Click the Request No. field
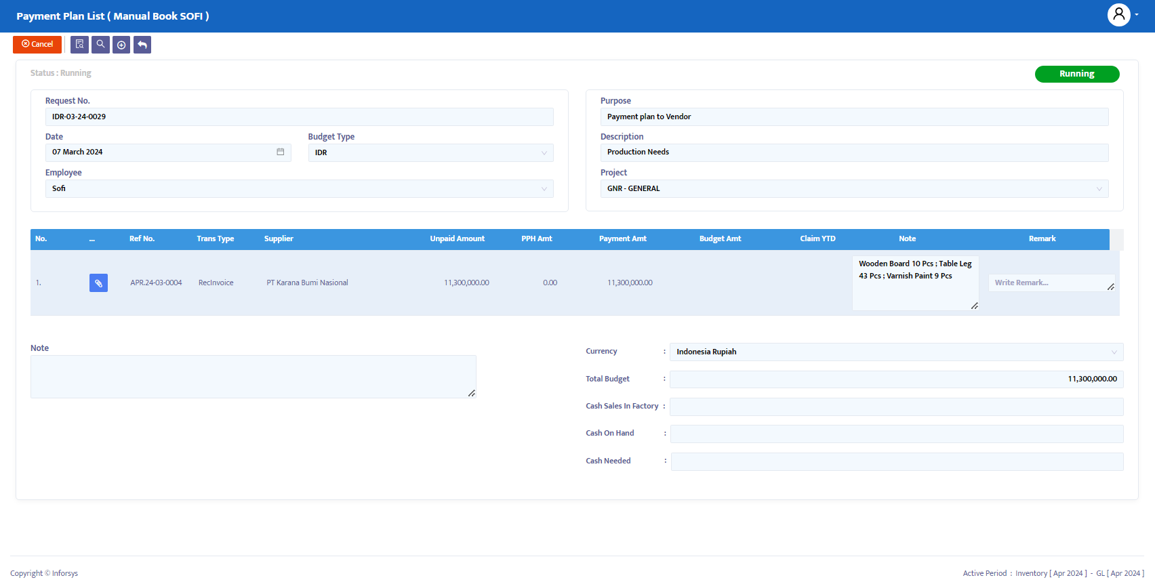Image resolution: width=1155 pixels, height=582 pixels. (300, 117)
